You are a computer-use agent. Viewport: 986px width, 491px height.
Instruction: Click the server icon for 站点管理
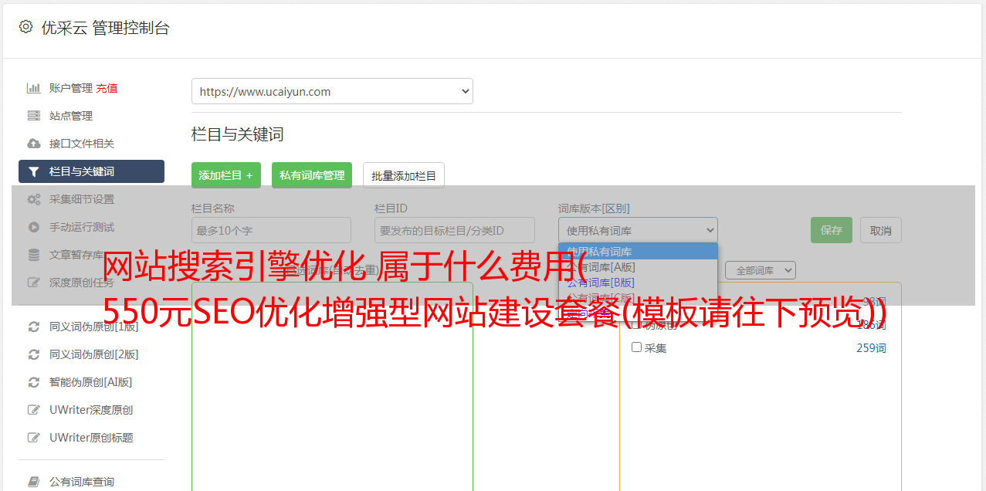33,116
